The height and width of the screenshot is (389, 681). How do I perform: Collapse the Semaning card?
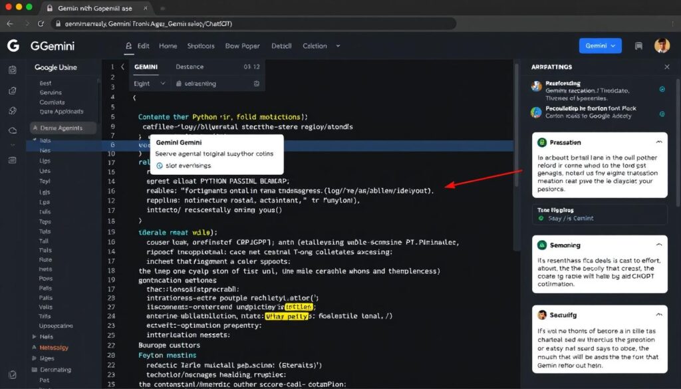click(x=659, y=243)
